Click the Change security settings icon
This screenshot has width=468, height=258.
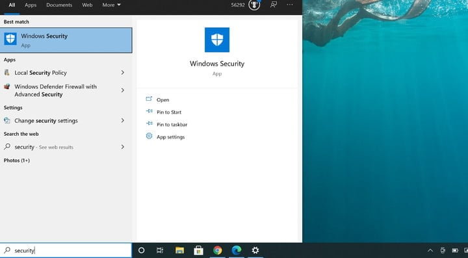tap(7, 120)
